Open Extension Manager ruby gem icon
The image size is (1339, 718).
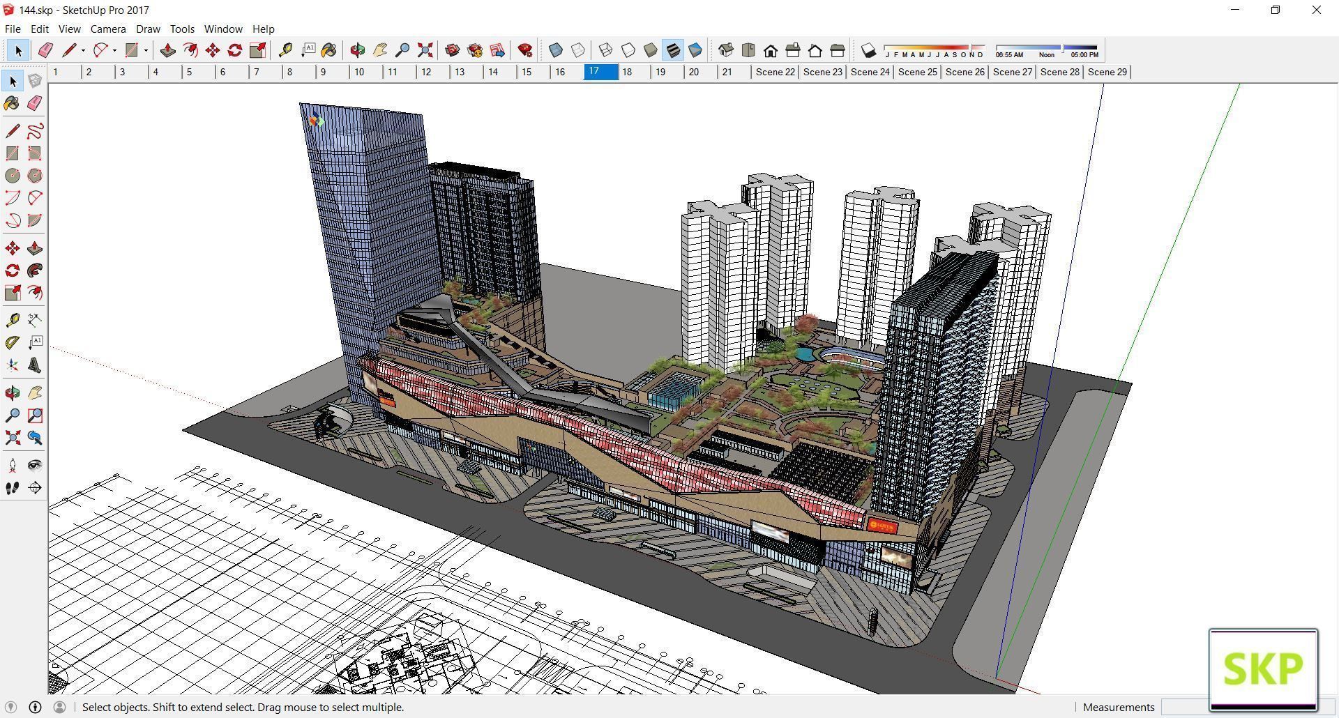(525, 50)
